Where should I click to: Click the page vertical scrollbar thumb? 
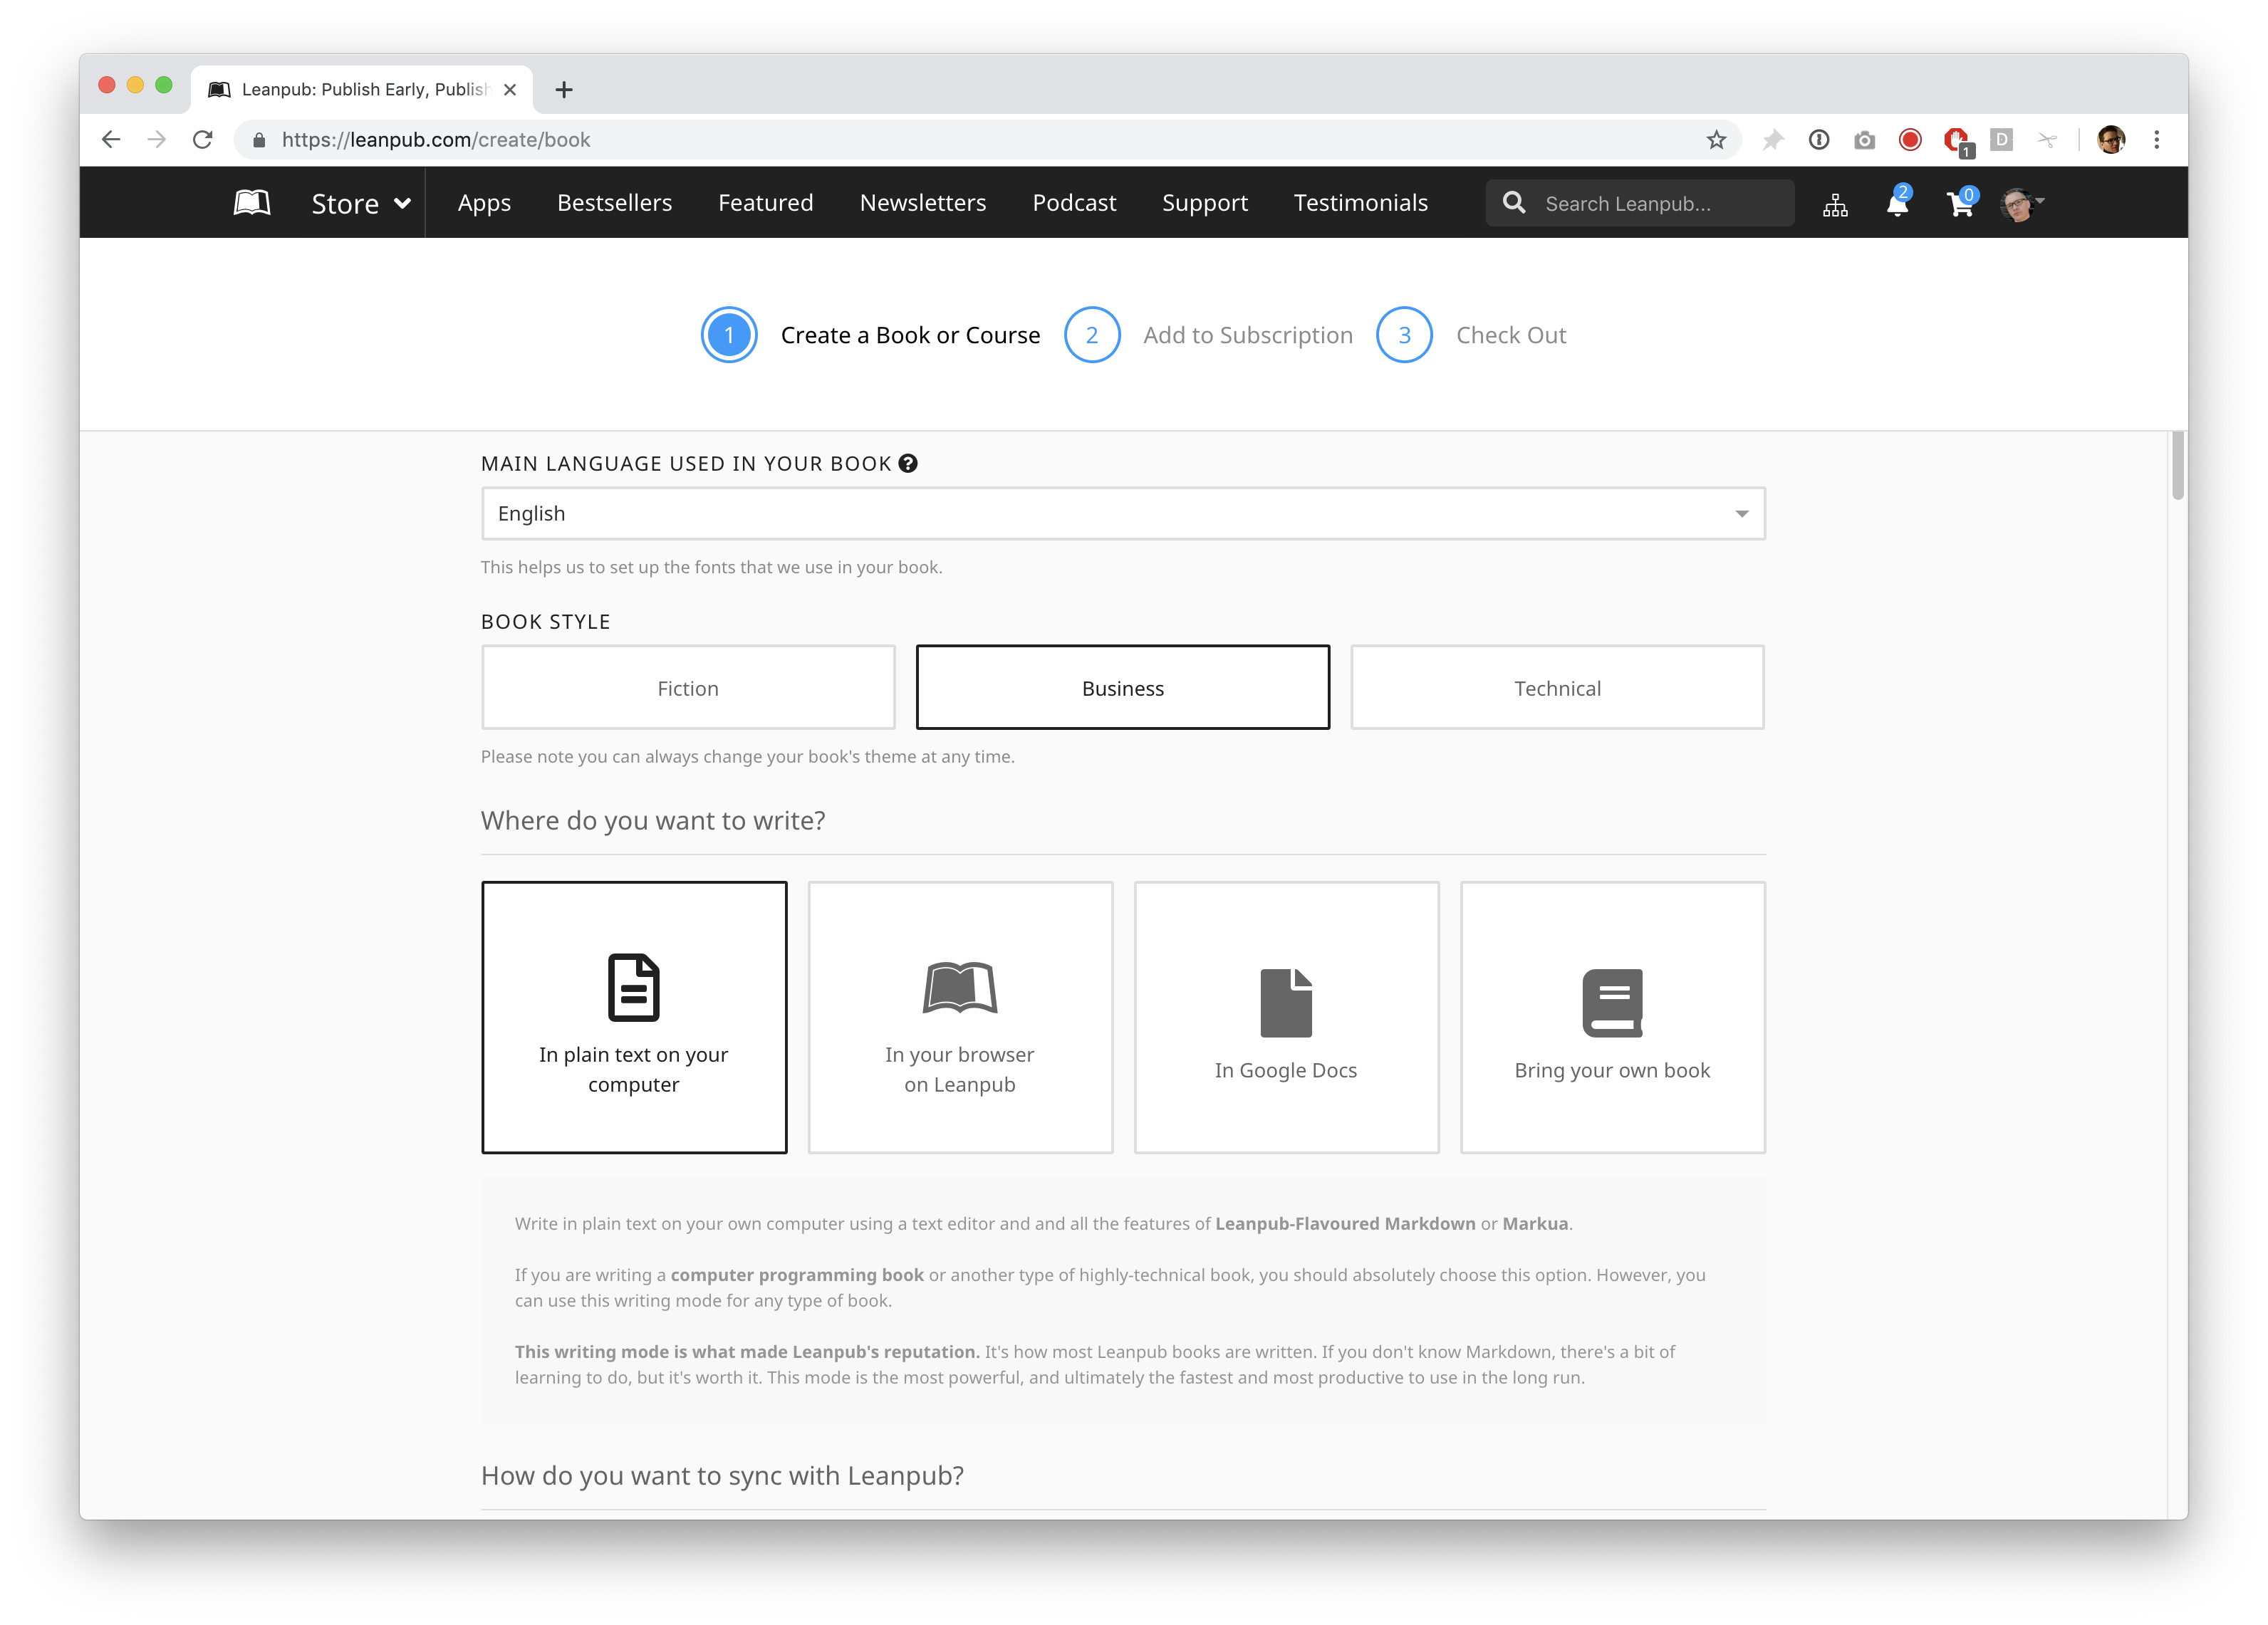point(2177,465)
